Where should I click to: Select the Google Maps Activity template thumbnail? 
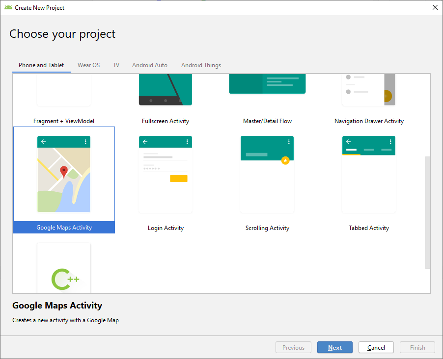(x=64, y=174)
